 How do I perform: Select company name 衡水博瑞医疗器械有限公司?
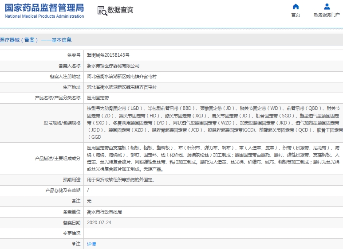pyautogui.click(x=113, y=66)
